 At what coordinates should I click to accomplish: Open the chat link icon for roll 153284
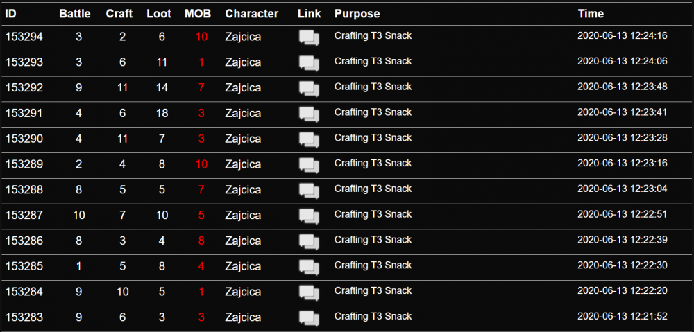point(309,292)
